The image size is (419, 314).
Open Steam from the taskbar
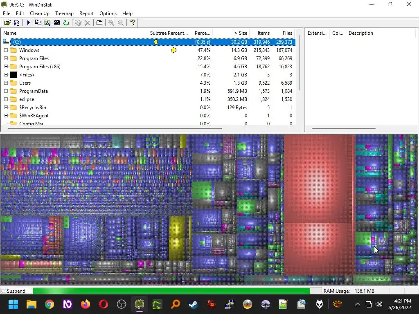coord(193,304)
